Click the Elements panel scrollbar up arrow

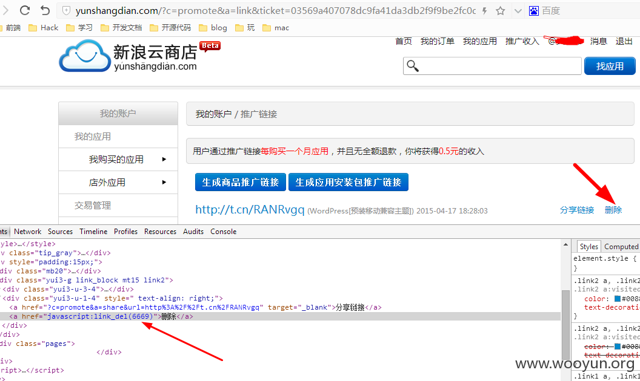pyautogui.click(x=565, y=244)
